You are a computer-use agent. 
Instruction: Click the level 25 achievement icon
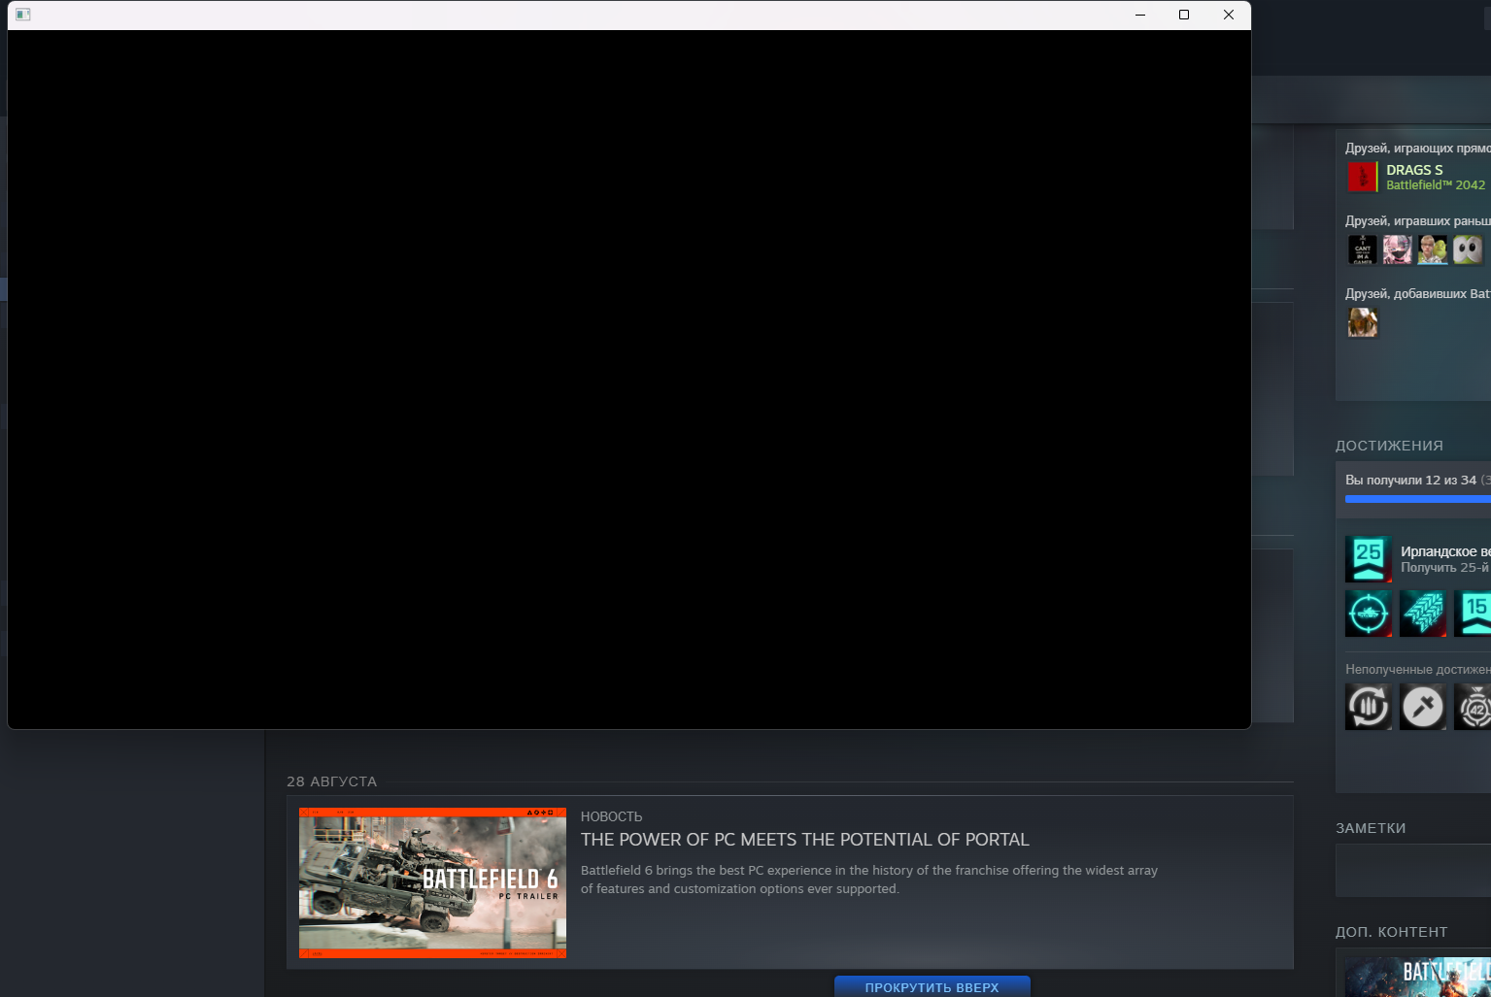(1369, 559)
